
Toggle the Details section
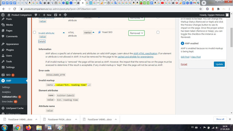tap(42, 41)
